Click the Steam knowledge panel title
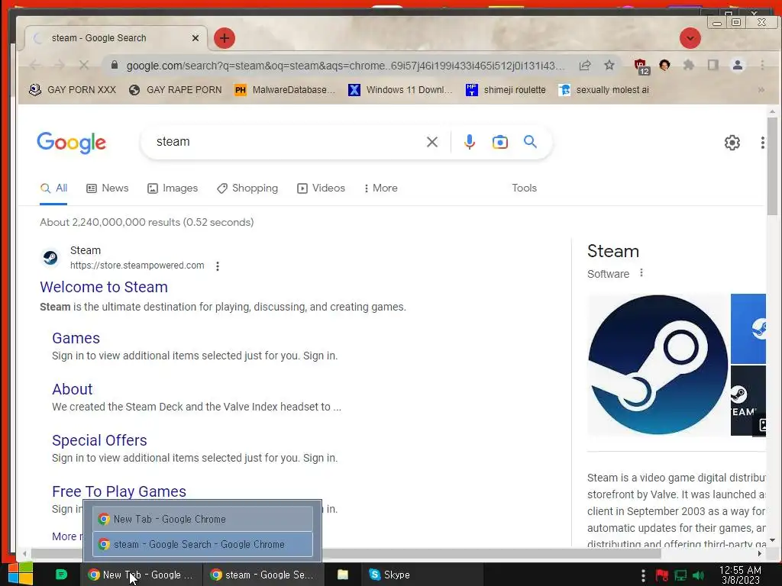Viewport: 782px width, 586px height. [x=613, y=251]
